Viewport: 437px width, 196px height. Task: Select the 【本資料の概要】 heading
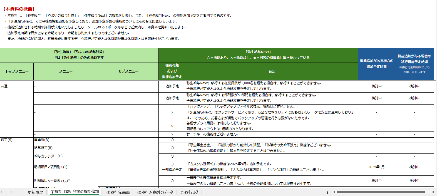(x=19, y=9)
